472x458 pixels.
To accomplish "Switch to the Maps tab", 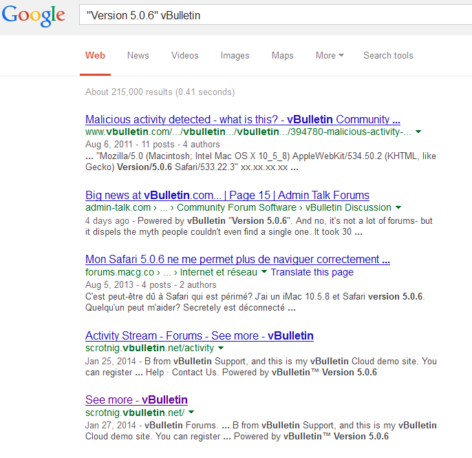I will [x=282, y=55].
